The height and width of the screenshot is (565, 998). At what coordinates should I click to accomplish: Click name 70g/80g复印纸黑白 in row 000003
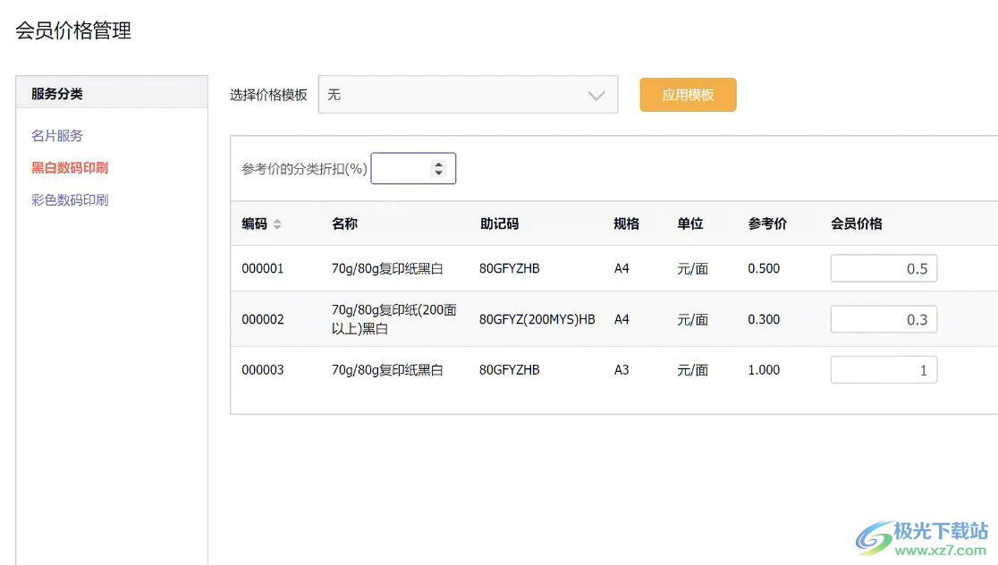tap(387, 370)
